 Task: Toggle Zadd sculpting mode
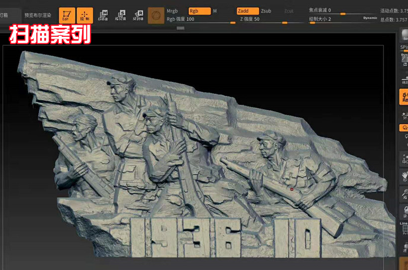[x=248, y=10]
